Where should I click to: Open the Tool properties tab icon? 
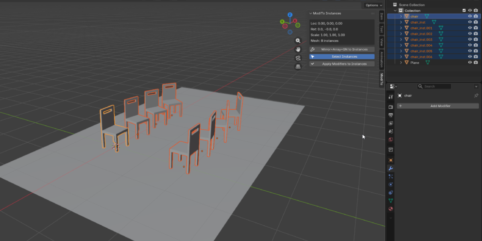(x=390, y=97)
